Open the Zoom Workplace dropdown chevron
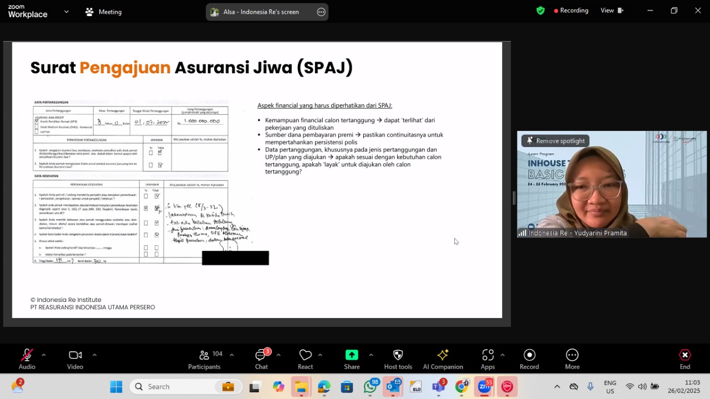 point(67,11)
